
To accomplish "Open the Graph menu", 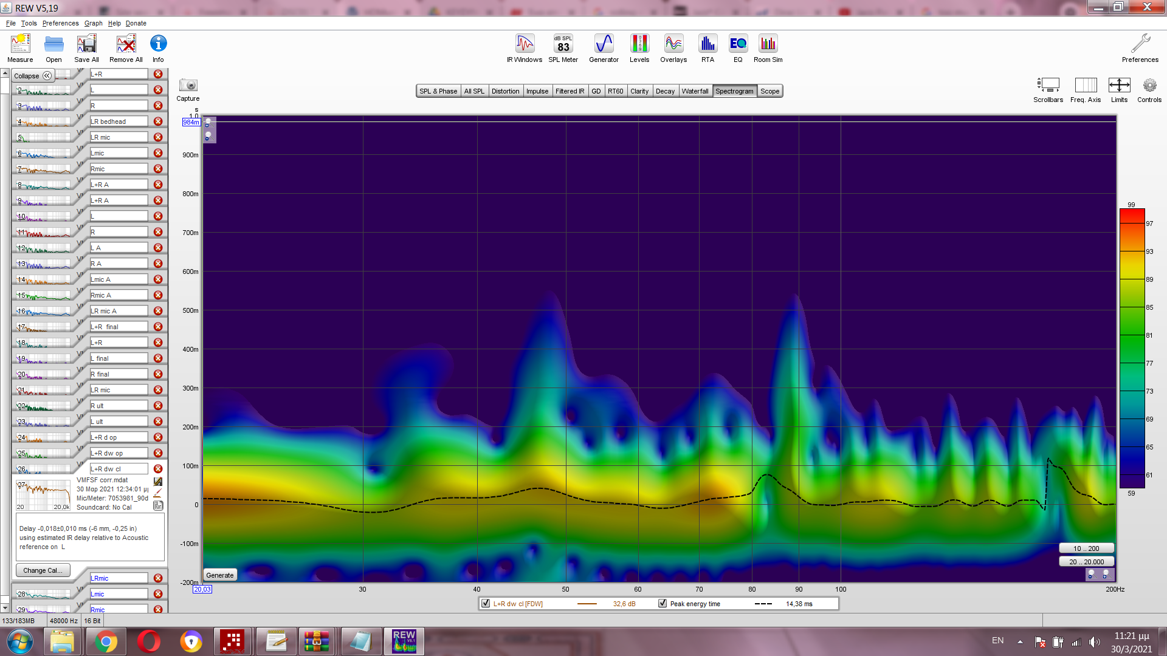I will [93, 23].
